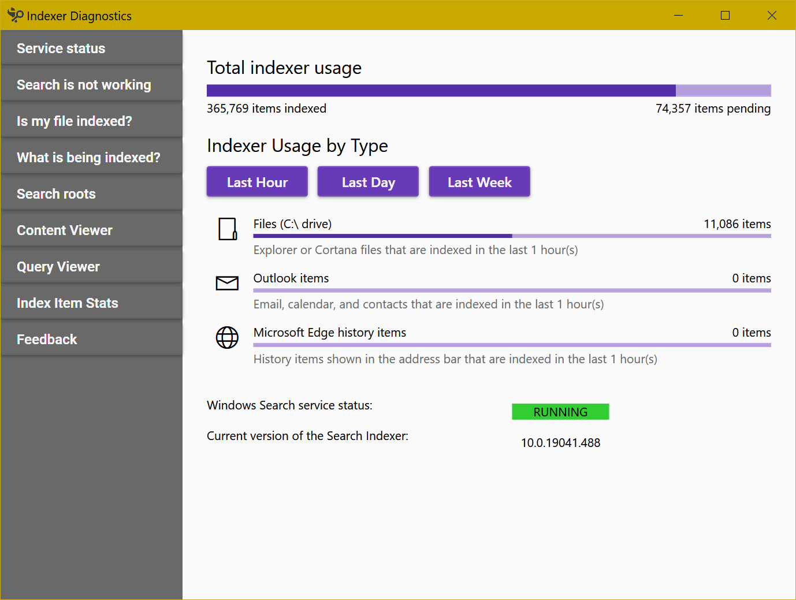Click the Indexer Usage by Type heading
The height and width of the screenshot is (600, 796).
tap(297, 146)
